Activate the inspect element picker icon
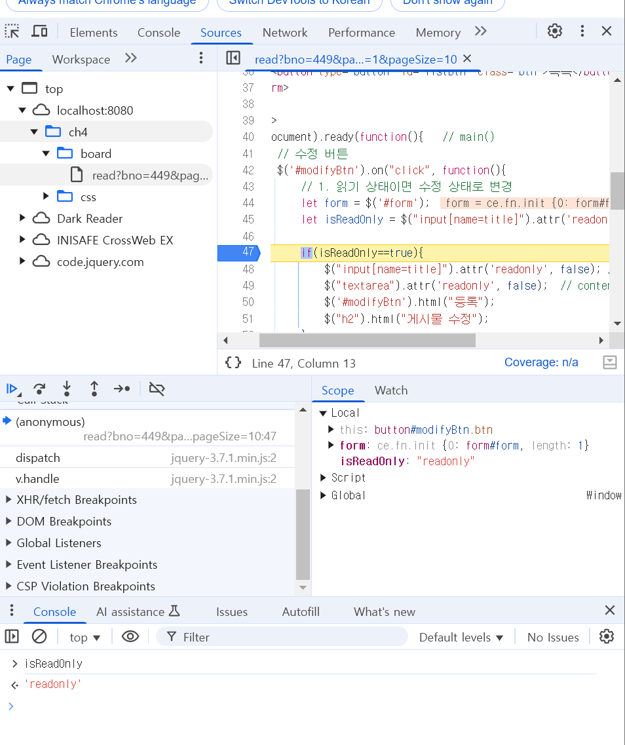Screen dimensions: 625x745 12,32
